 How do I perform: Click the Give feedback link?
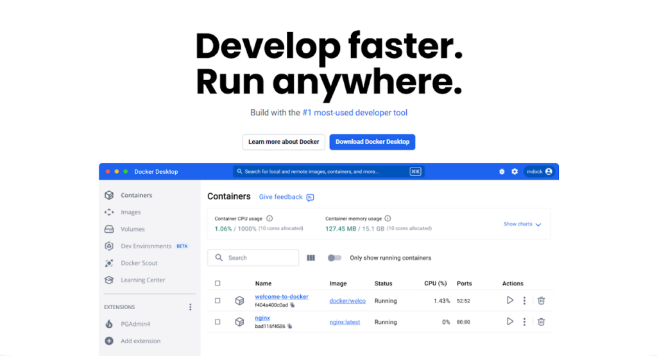pos(280,197)
